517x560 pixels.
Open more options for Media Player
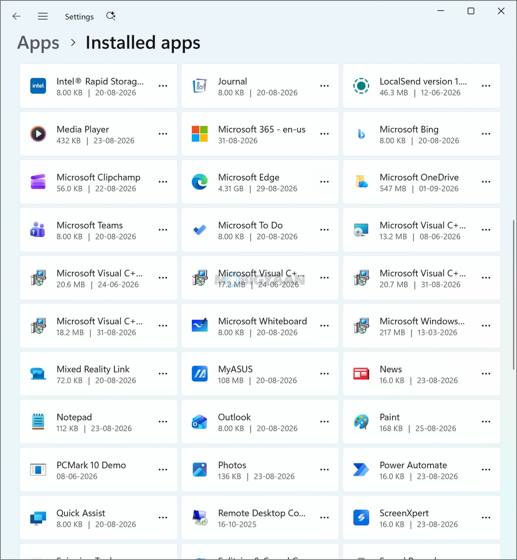click(163, 134)
